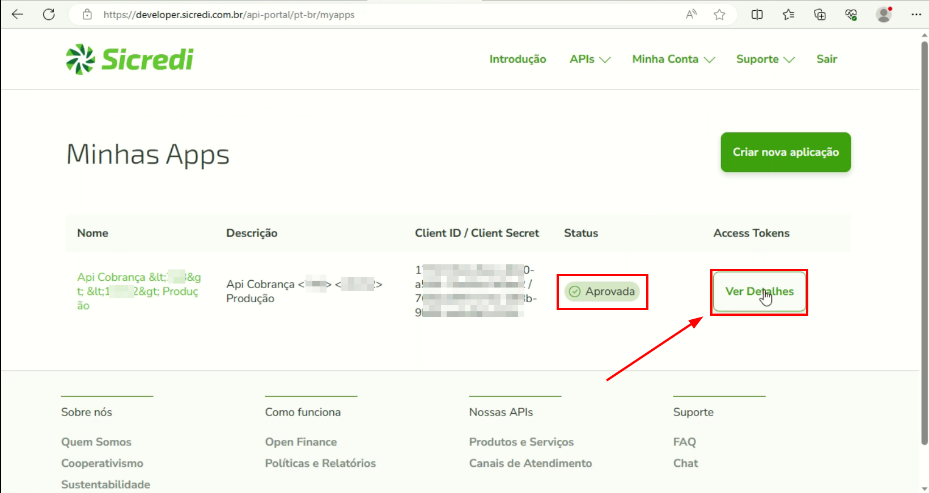Click the Nome column header

[x=93, y=233]
